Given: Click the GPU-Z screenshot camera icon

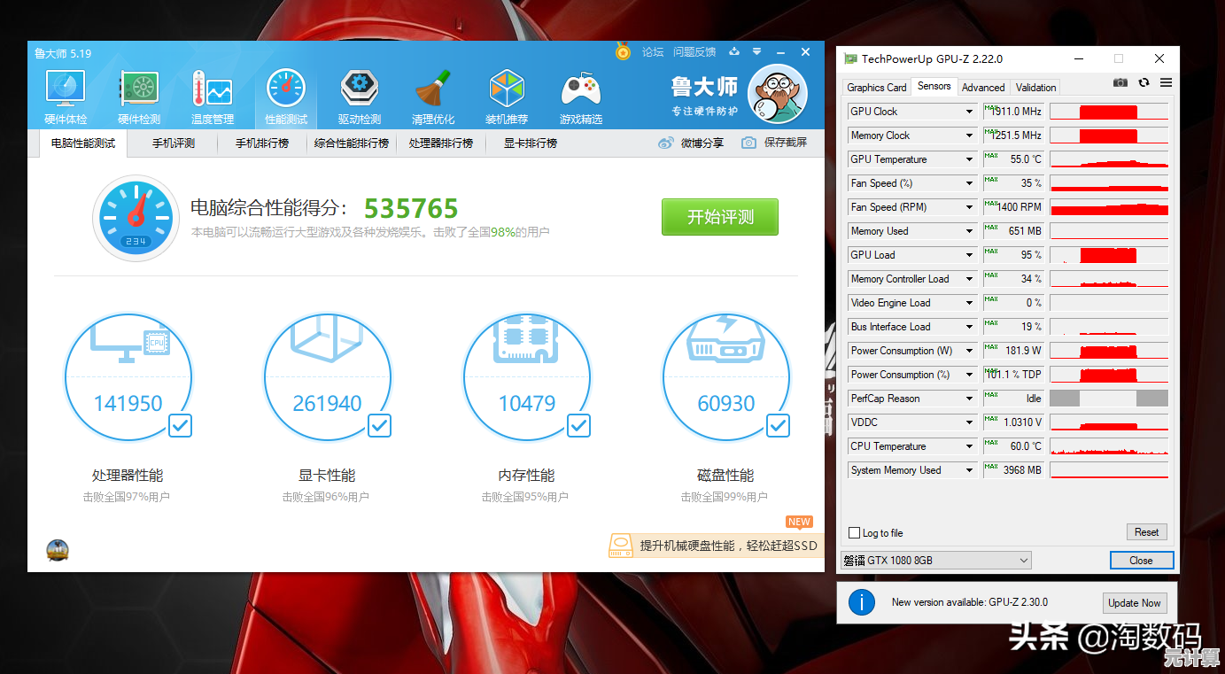Looking at the screenshot, I should pos(1120,82).
